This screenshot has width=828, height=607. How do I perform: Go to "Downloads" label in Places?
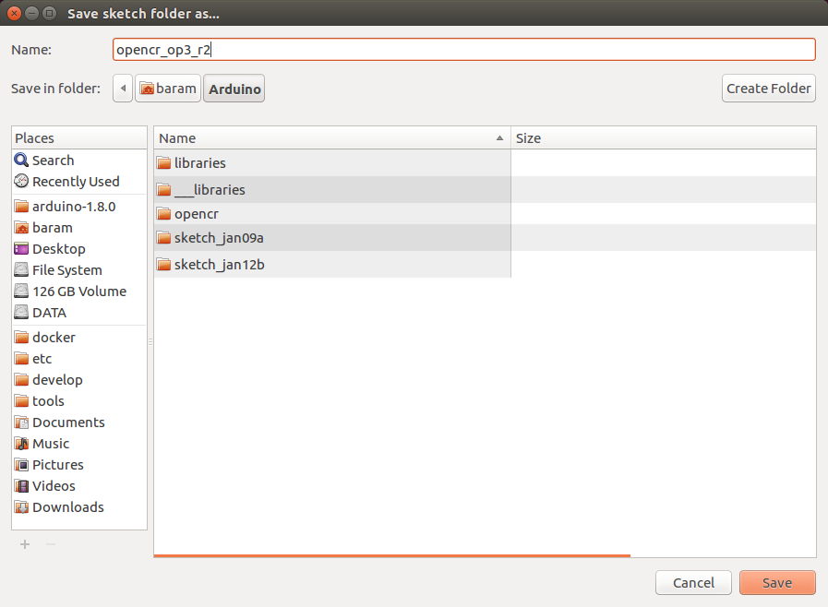pyautogui.click(x=68, y=506)
